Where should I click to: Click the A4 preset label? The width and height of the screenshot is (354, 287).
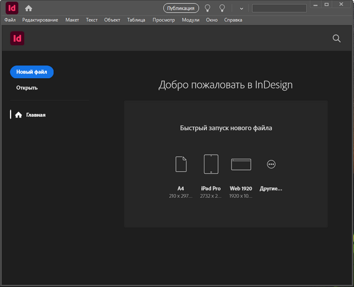181,188
